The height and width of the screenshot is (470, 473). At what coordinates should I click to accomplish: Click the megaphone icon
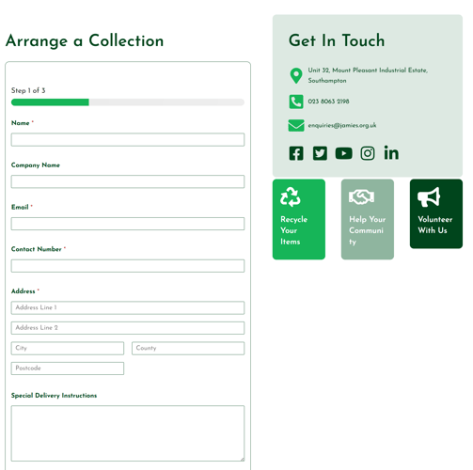429,197
